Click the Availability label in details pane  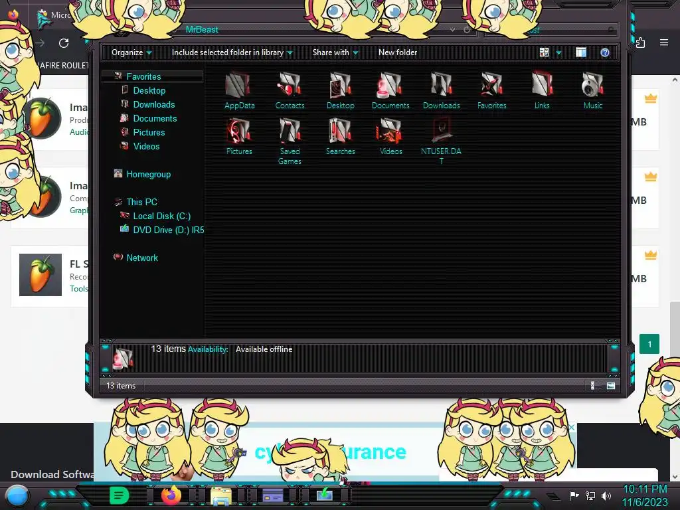[x=208, y=349]
